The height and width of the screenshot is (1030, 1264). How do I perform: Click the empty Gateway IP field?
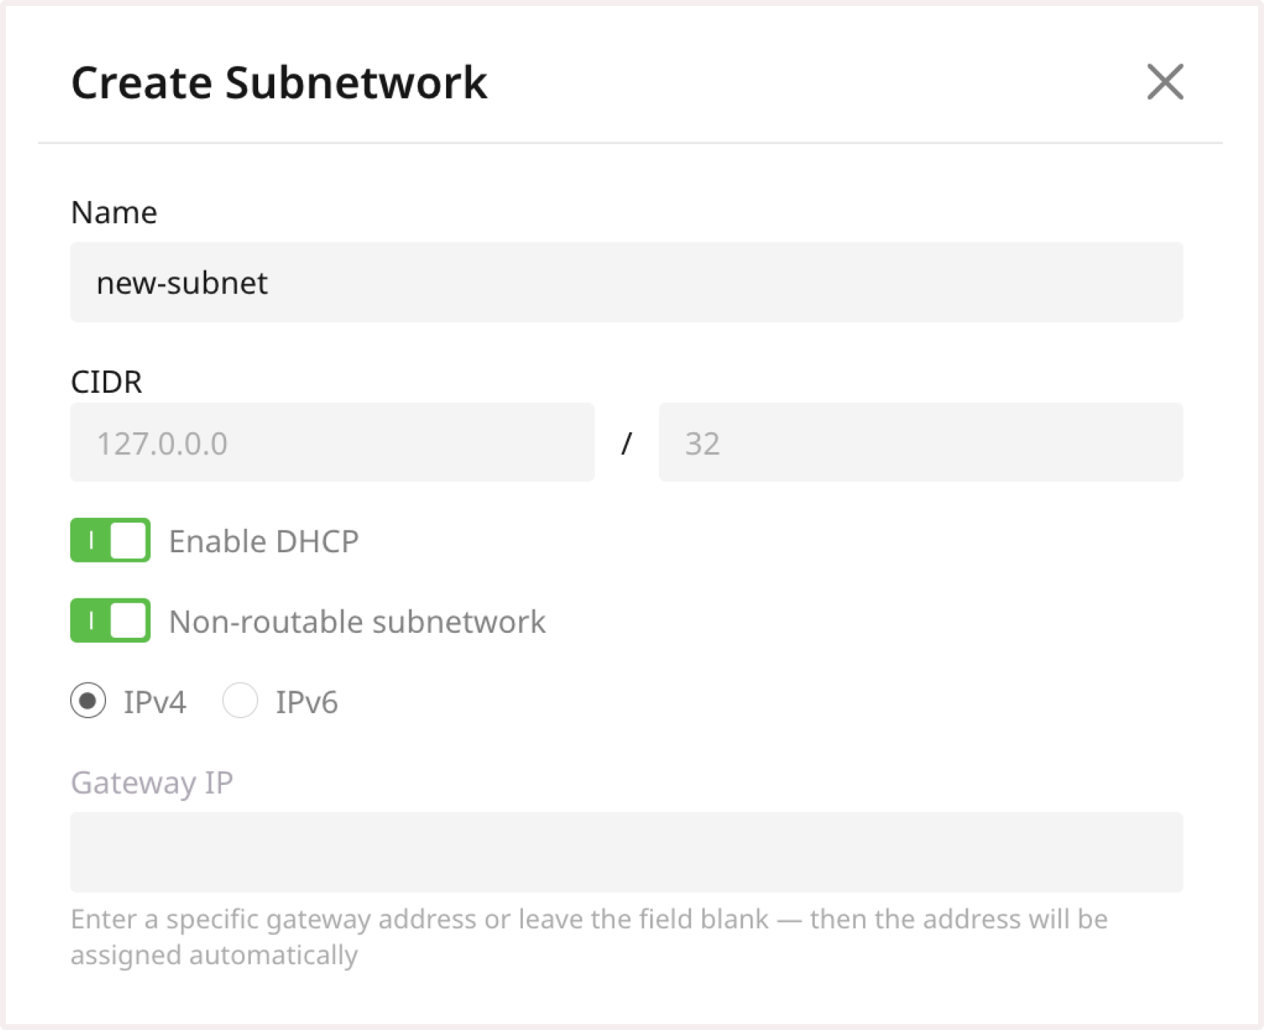[x=626, y=852]
